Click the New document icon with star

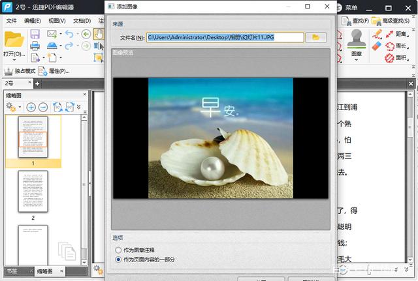click(x=52, y=57)
